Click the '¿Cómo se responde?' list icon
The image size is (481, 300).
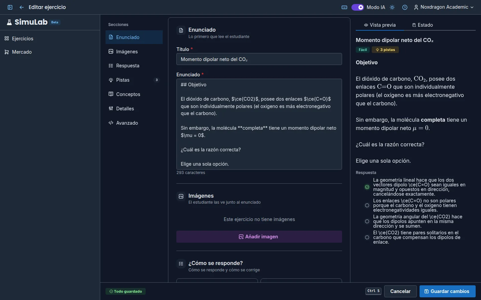[x=181, y=264]
